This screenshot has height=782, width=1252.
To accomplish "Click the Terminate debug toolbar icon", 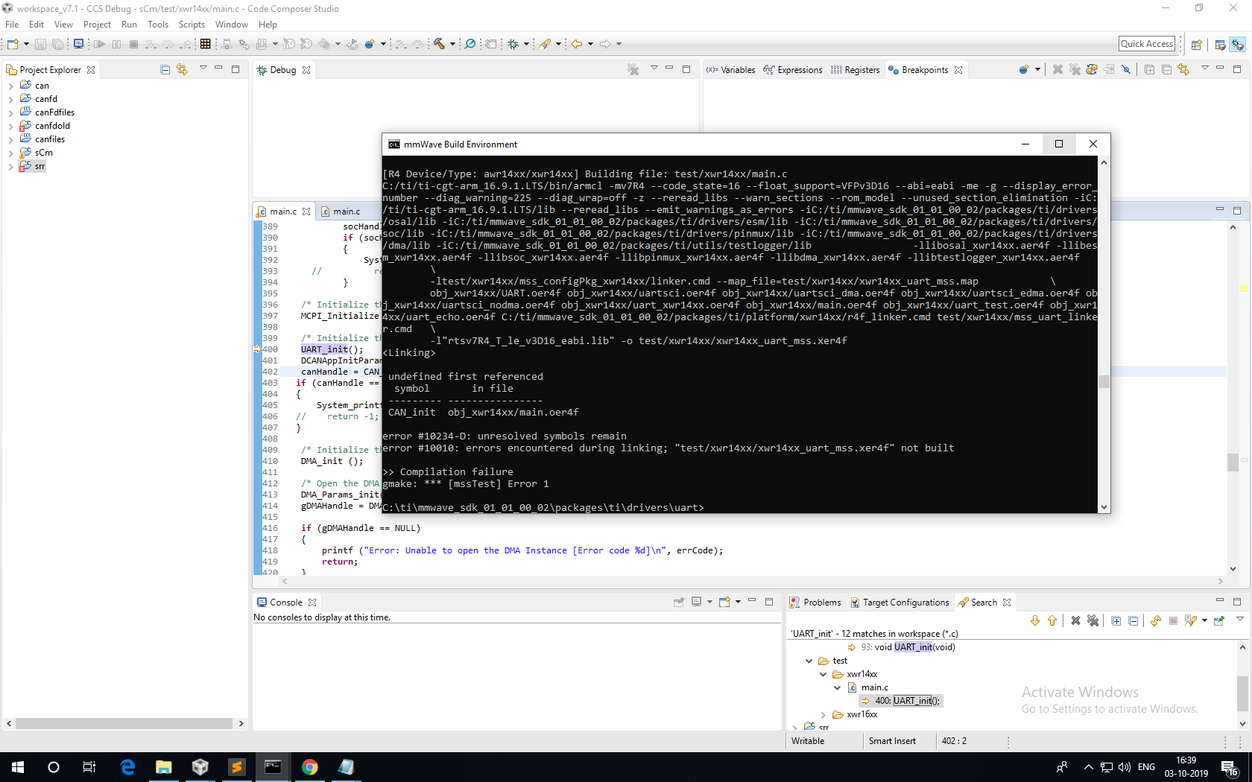I will click(x=133, y=44).
